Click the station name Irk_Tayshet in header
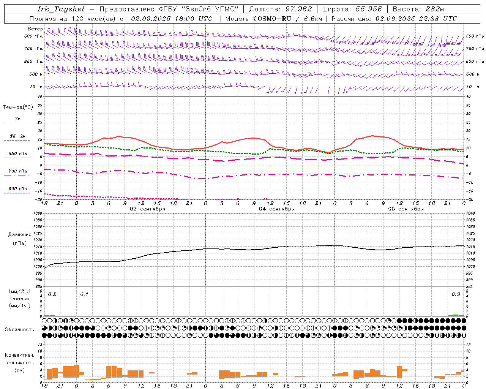486x389 pixels. (61, 9)
